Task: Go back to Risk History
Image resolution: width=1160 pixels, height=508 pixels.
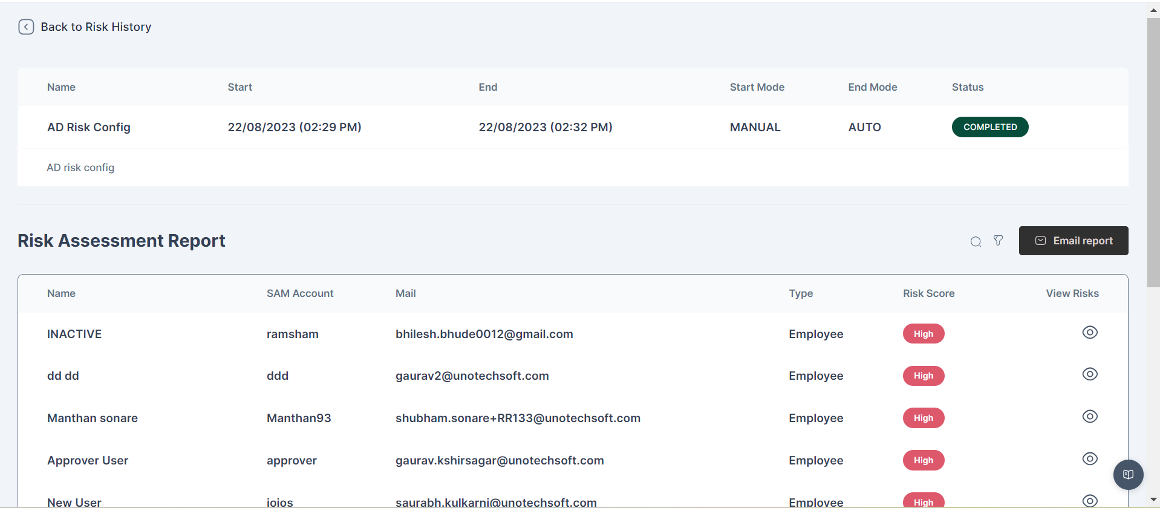Action: click(96, 27)
